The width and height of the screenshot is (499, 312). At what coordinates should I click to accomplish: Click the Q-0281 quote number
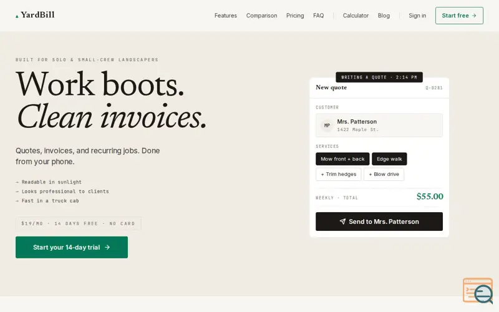point(434,88)
